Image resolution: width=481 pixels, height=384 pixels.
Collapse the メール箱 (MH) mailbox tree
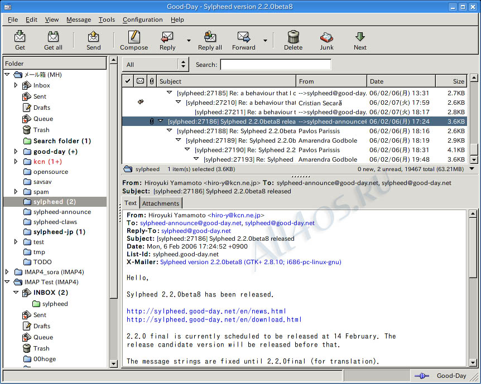[7, 75]
